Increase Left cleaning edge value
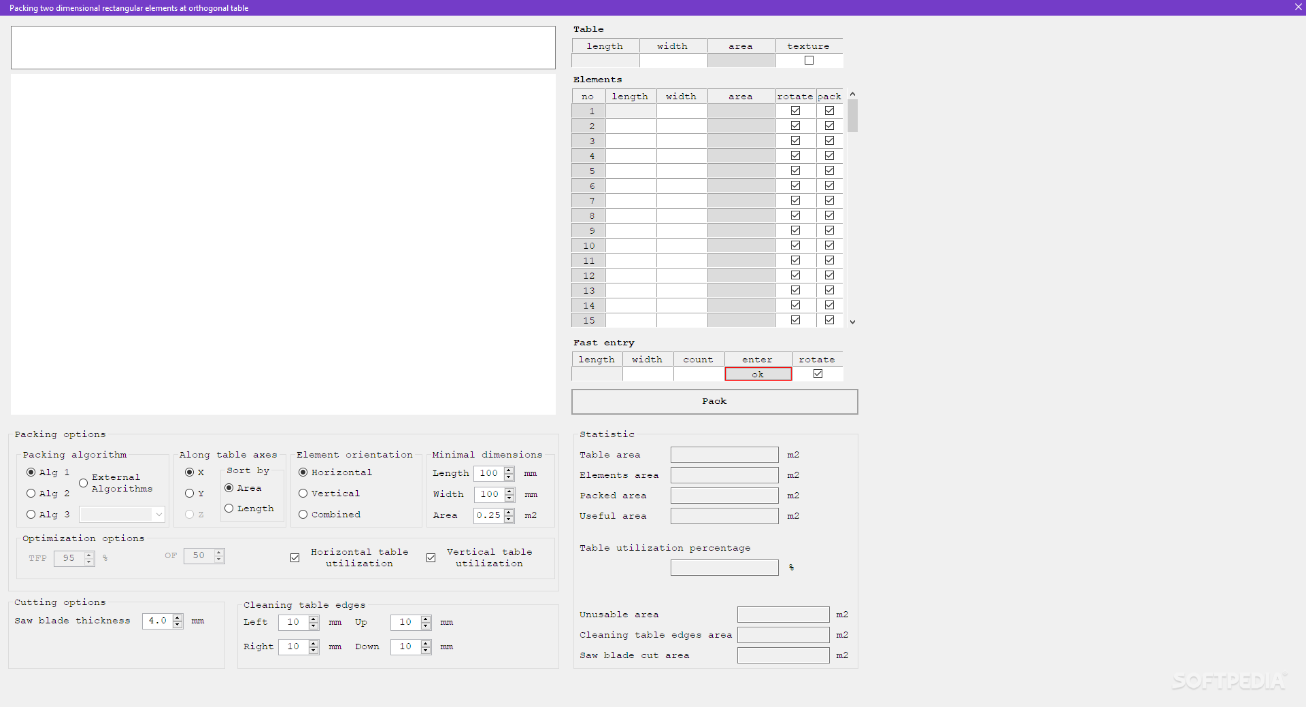 (314, 619)
